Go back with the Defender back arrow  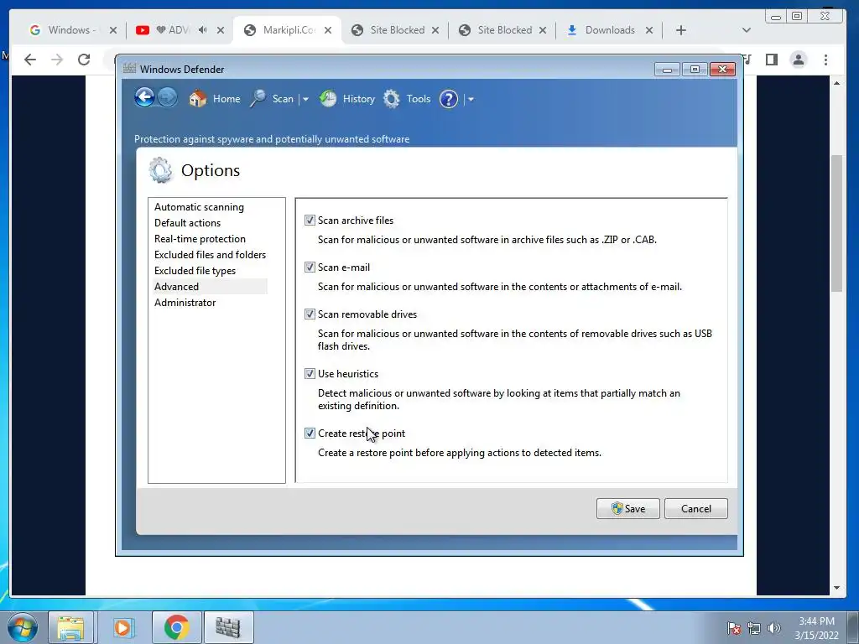pos(144,98)
